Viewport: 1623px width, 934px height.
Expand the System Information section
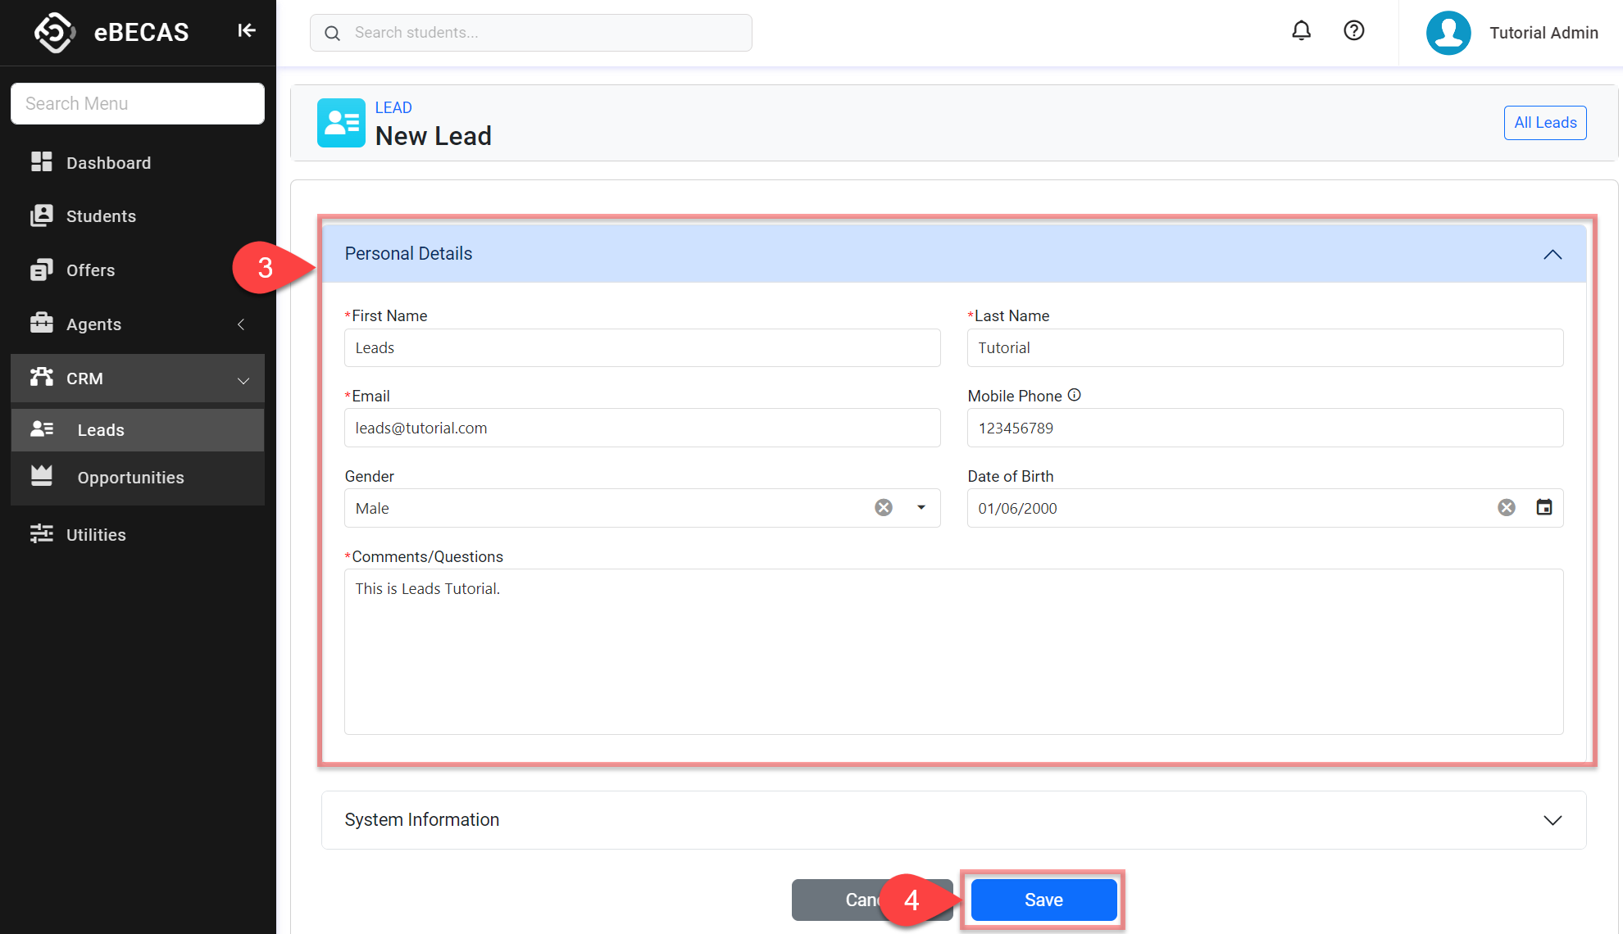1552,820
